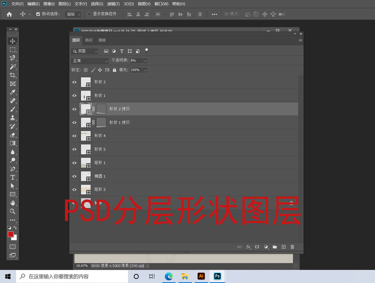
Task: Switch to the 路径 tab
Action: (89, 40)
